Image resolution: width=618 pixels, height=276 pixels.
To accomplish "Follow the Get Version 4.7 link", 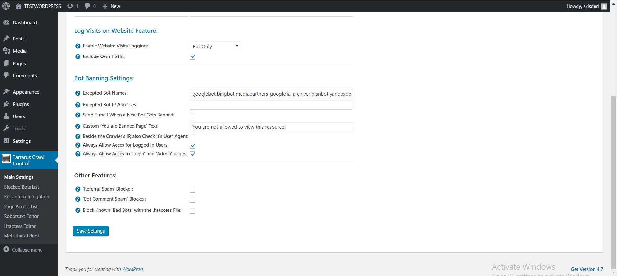I will (587, 269).
